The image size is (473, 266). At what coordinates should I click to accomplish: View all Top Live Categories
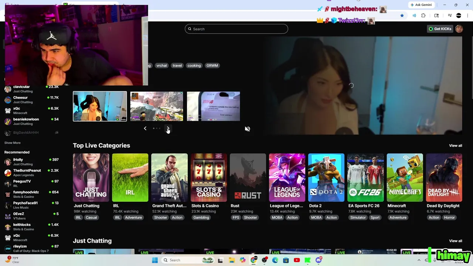pos(455,146)
